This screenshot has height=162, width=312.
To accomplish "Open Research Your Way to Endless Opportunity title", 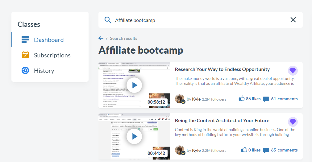I will click(x=222, y=69).
